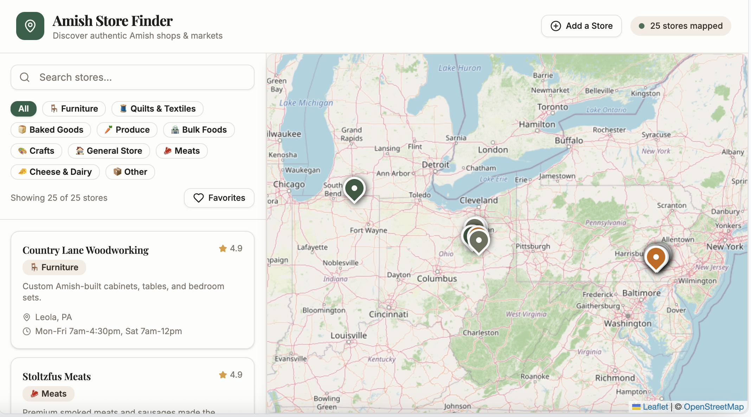Filter by Other category chip

tap(130, 172)
